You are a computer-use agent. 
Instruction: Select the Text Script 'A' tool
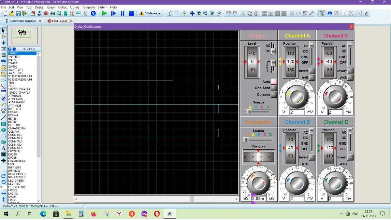click(x=4, y=148)
